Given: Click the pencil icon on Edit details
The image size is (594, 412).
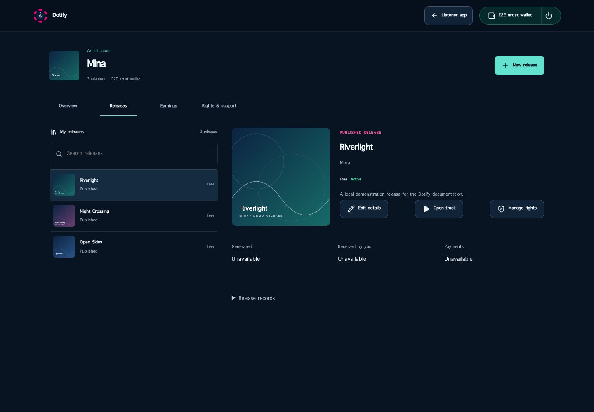Looking at the screenshot, I should click(351, 209).
